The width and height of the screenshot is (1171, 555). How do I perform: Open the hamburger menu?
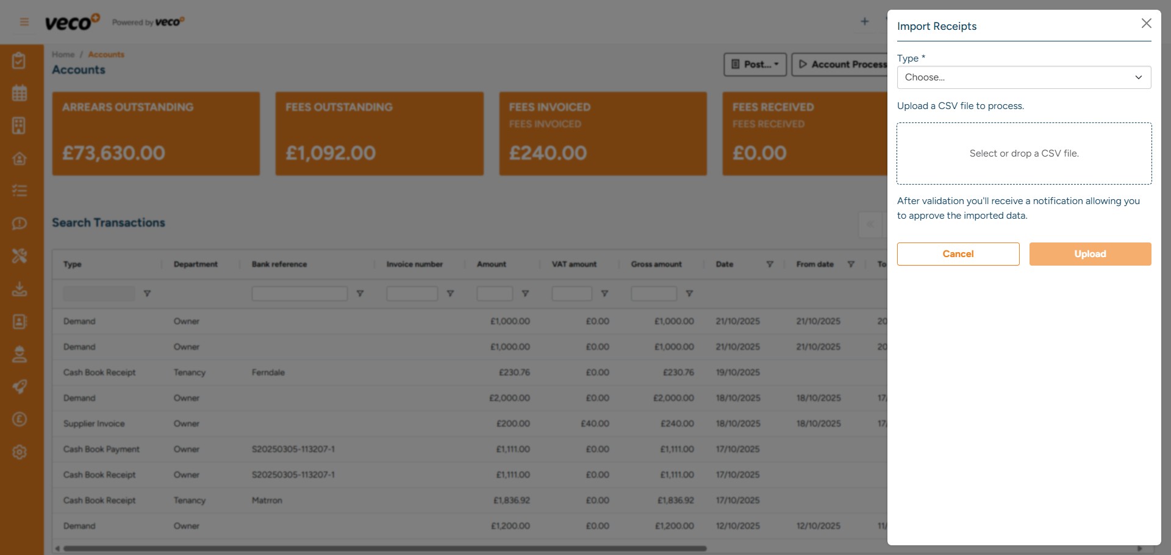point(24,23)
